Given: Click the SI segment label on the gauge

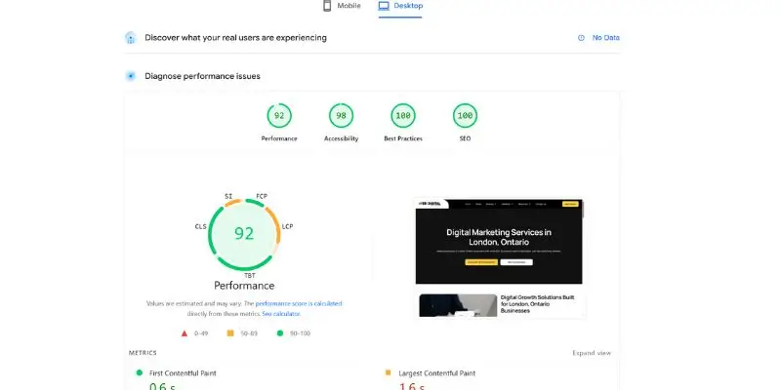Looking at the screenshot, I should pos(228,197).
